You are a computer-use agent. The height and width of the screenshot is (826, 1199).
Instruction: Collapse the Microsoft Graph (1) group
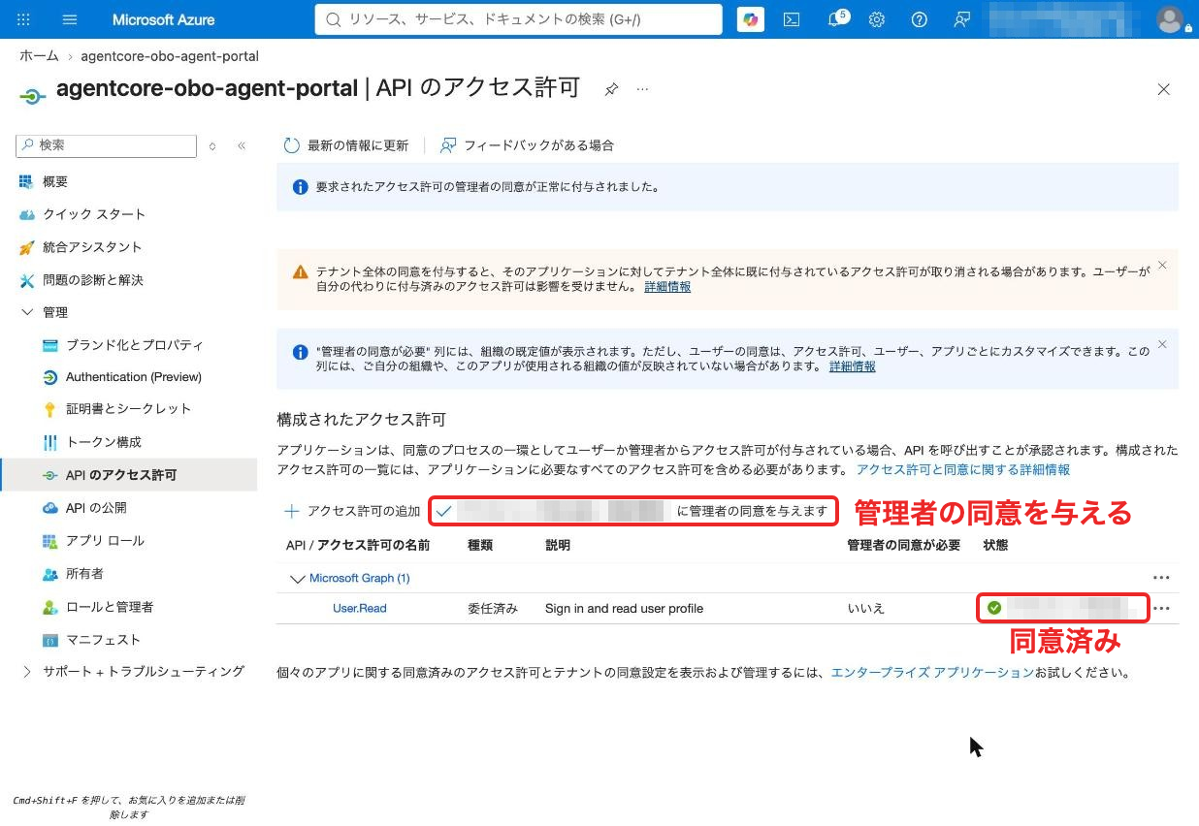tap(298, 579)
